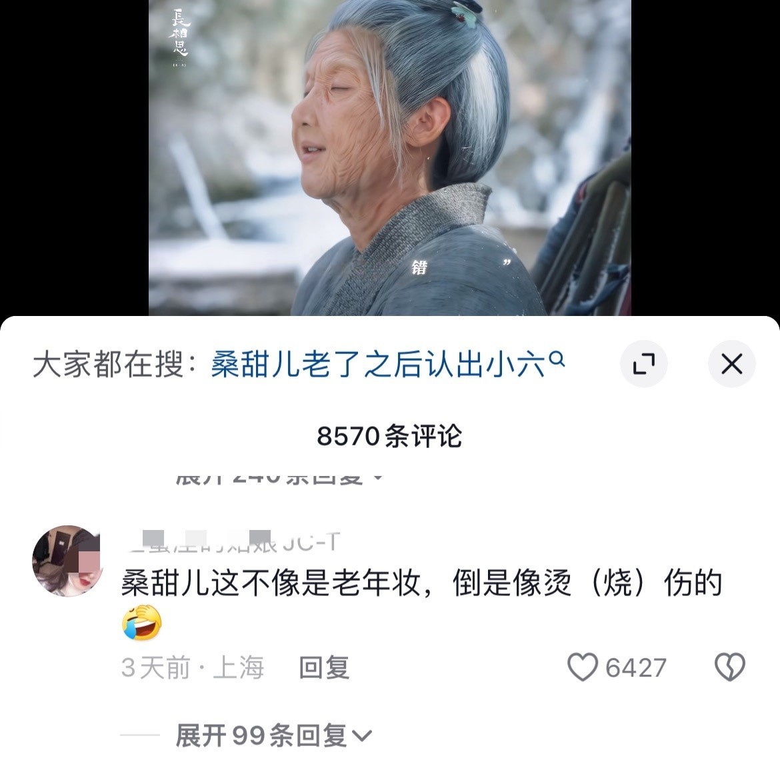Tap the 大家都在搜 label
The image size is (780, 758).
click(x=115, y=364)
